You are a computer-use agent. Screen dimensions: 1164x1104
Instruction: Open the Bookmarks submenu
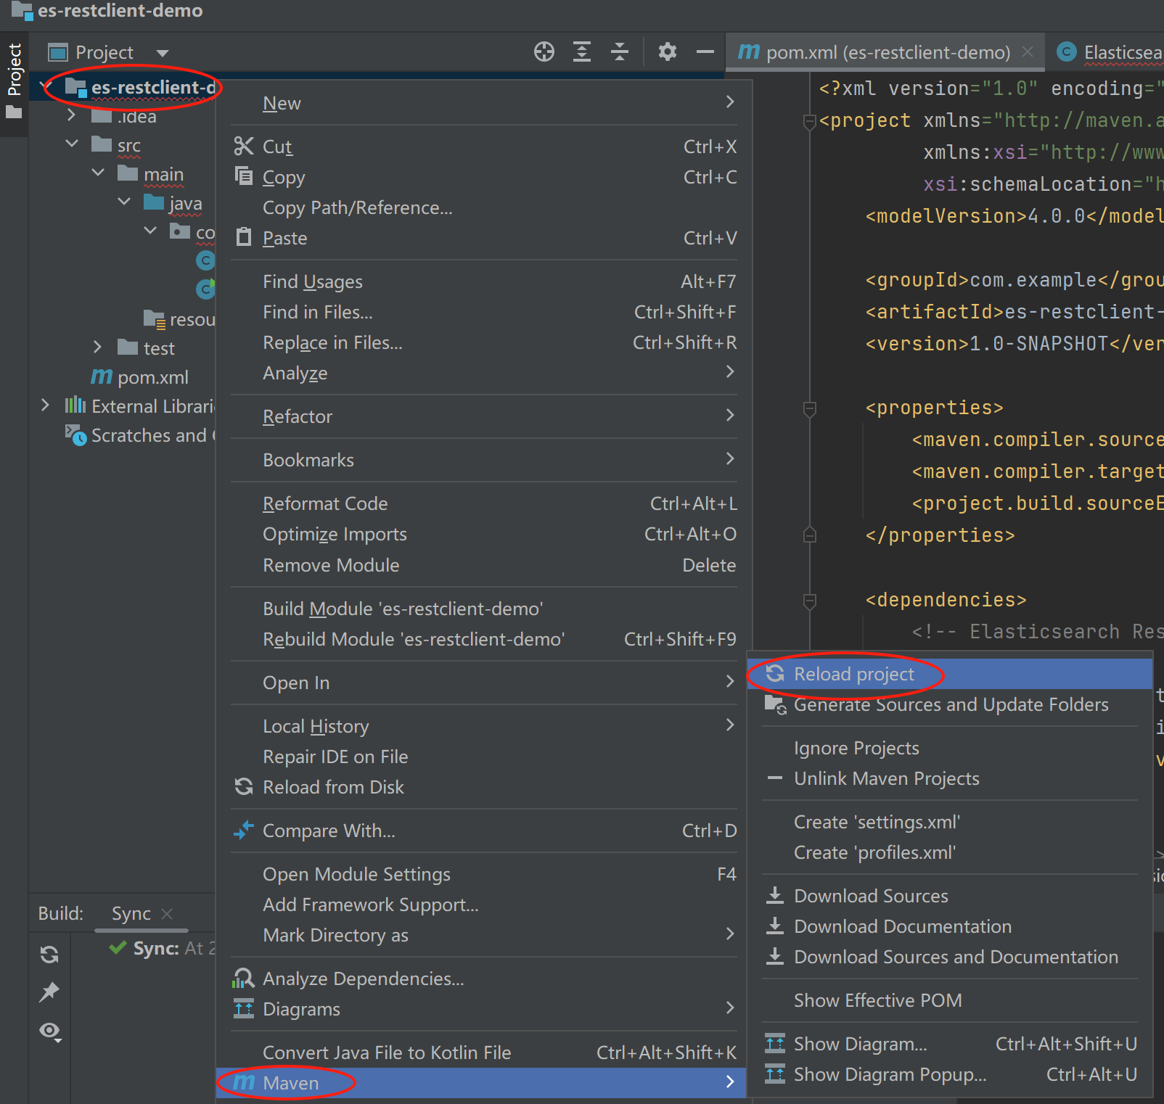pyautogui.click(x=484, y=459)
